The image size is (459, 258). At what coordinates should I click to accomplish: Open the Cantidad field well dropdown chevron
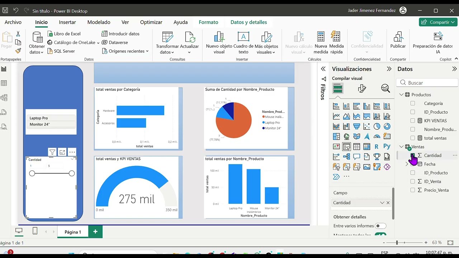tap(382, 203)
